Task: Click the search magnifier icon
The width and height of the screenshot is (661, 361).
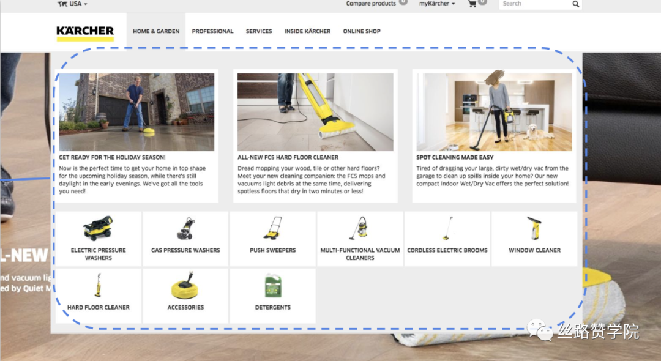Action: point(575,4)
